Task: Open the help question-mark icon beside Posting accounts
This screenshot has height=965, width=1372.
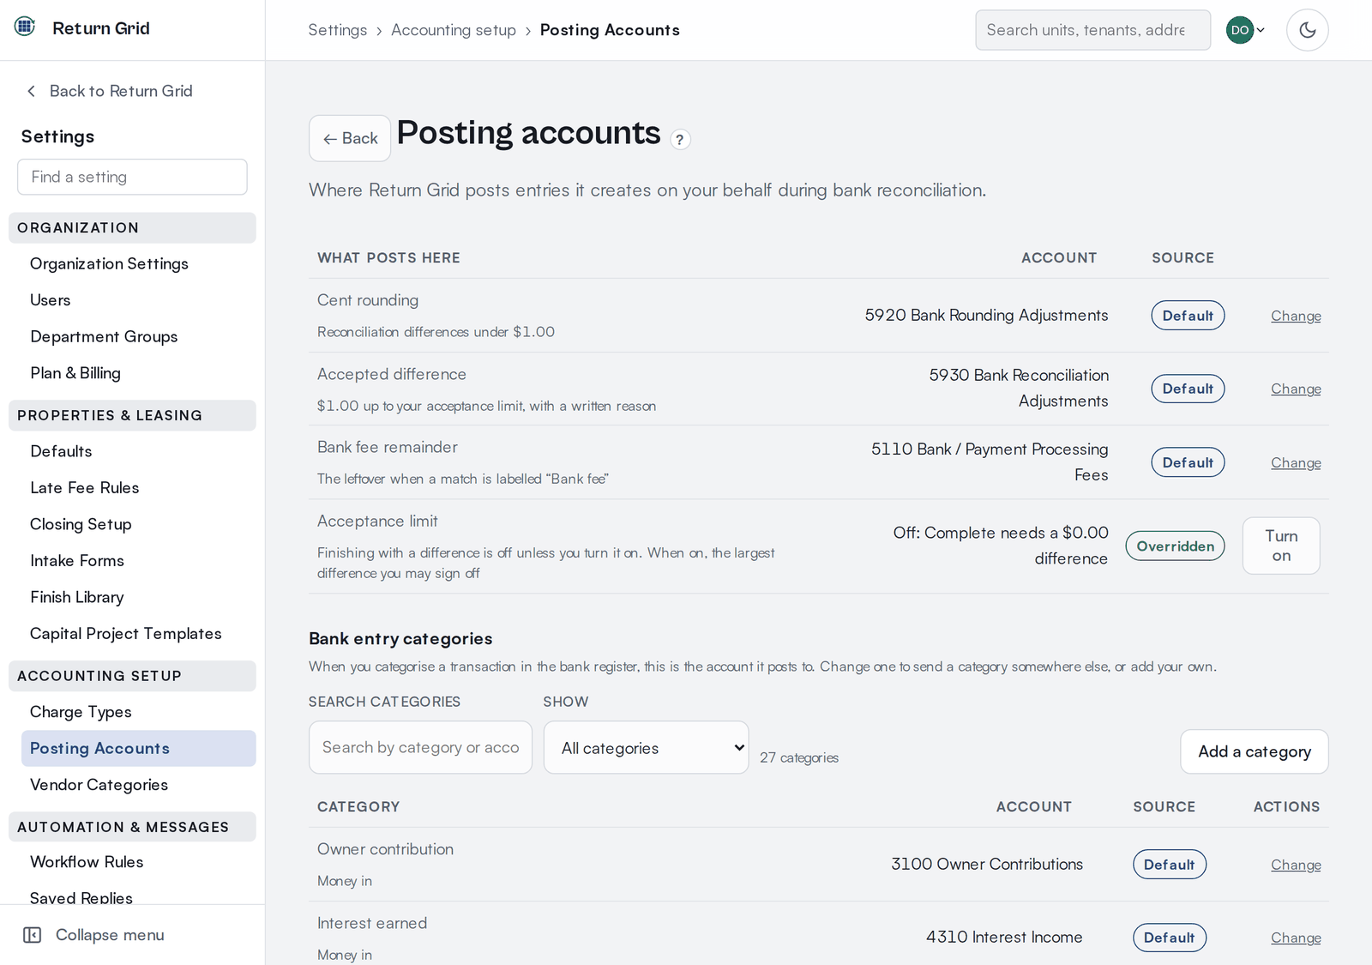Action: (x=680, y=139)
